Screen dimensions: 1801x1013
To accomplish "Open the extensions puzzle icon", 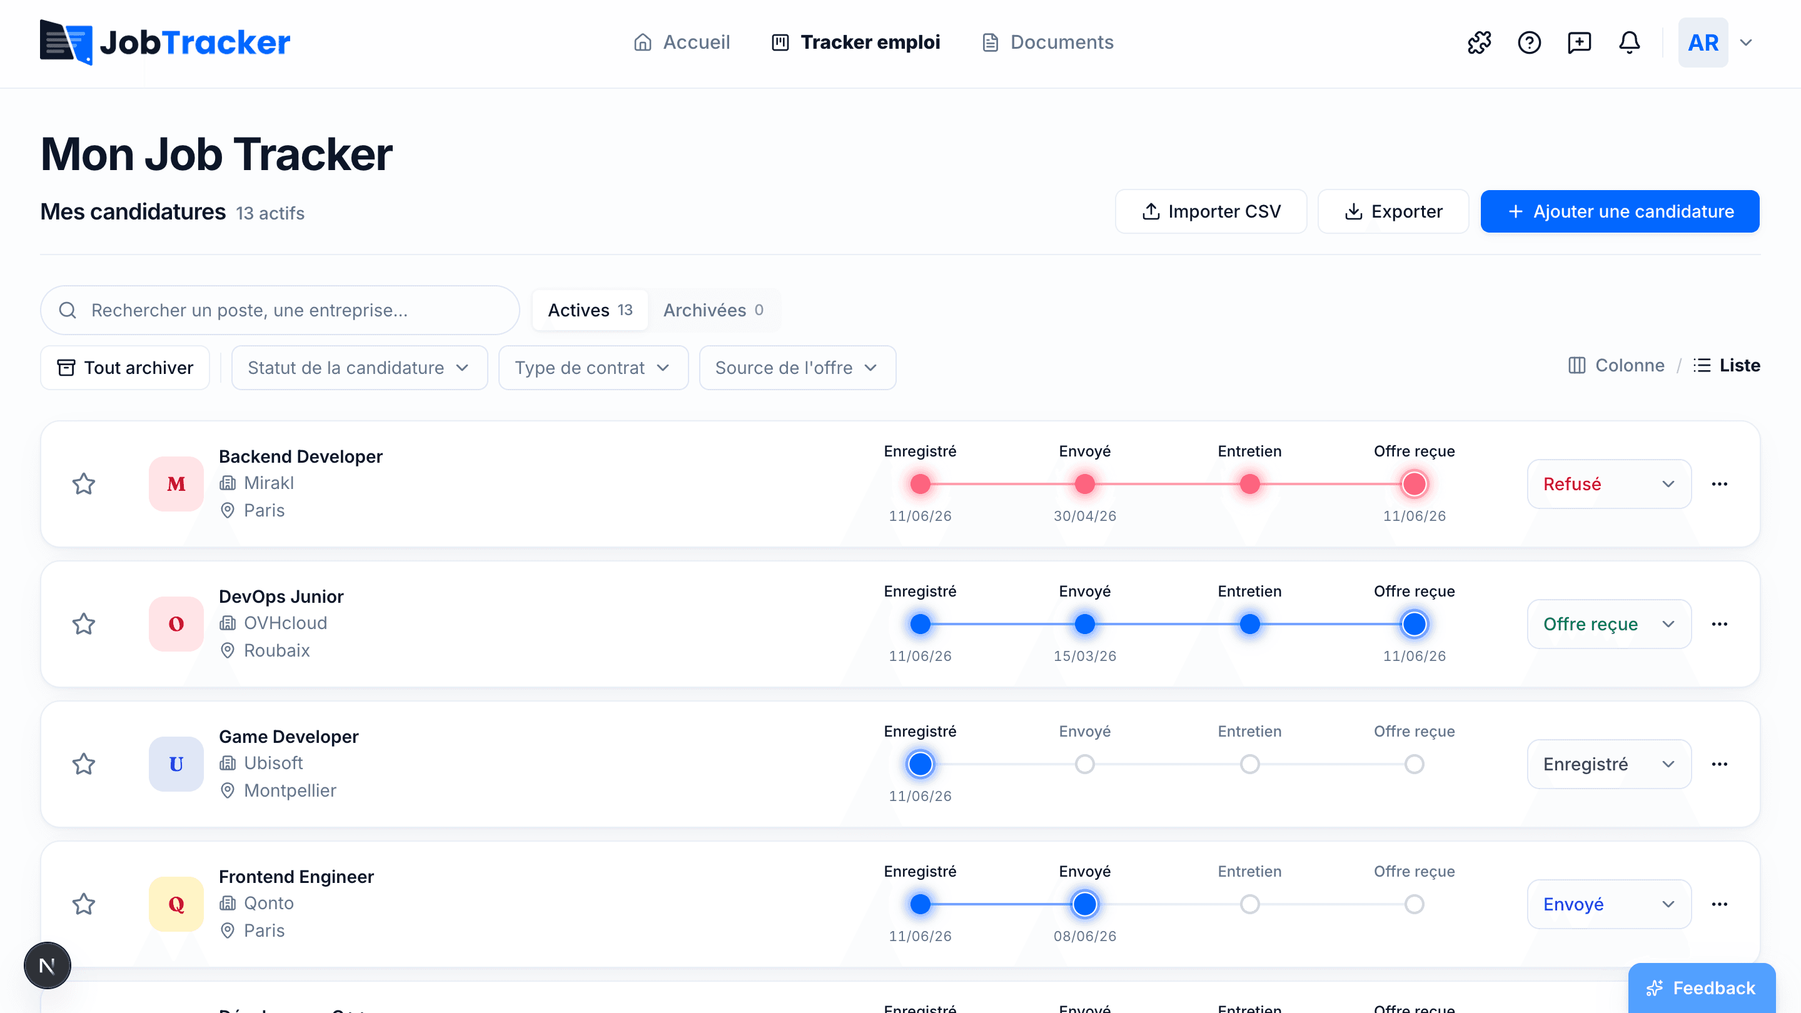I will point(1480,43).
